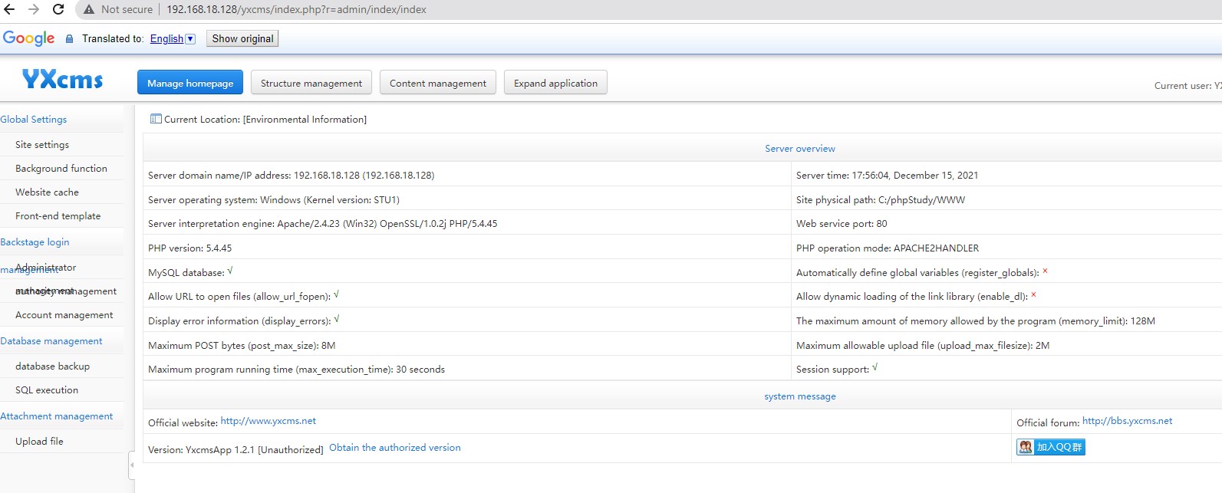Click Web service port: 80 cell
The height and width of the screenshot is (493, 1222).
pos(1006,224)
